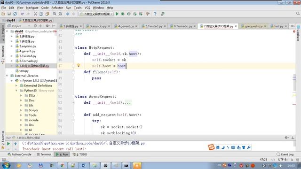Click the Windows Start button
The image size is (301, 169).
6,165
